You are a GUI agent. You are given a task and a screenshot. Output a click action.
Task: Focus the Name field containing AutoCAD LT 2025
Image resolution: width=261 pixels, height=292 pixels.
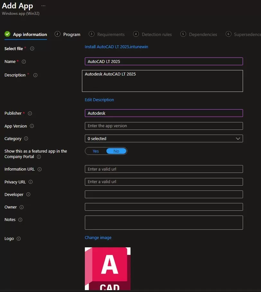[164, 61]
